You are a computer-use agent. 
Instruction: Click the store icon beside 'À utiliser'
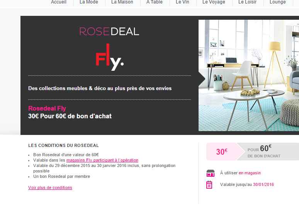coord(211,173)
